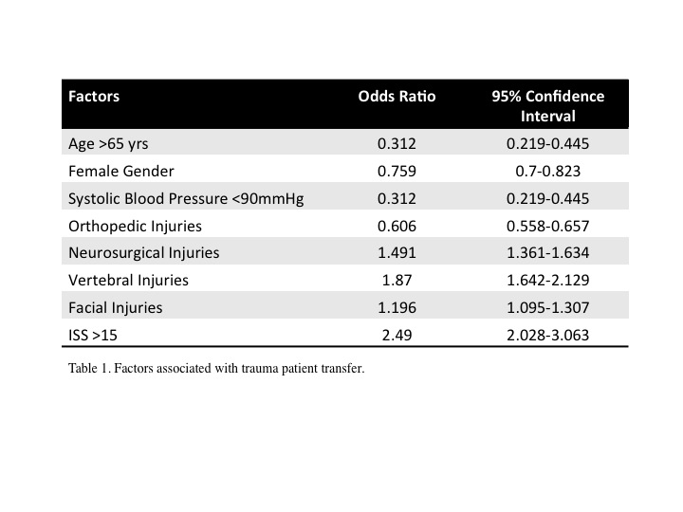Viewport: 683px width, 512px height.
Task: Click Systolic Blood Pressure <90mmHg label
Action: pos(186,198)
